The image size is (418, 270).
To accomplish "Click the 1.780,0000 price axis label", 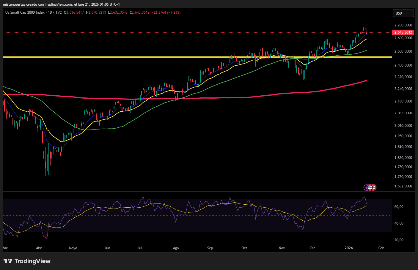I will (x=403, y=167).
